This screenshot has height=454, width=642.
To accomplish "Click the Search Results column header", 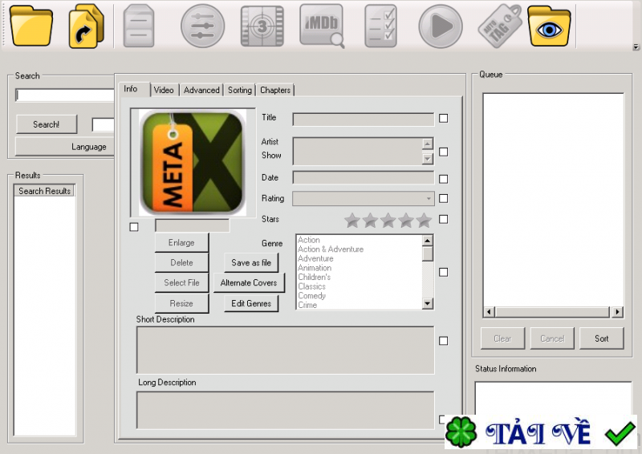I will 44,191.
